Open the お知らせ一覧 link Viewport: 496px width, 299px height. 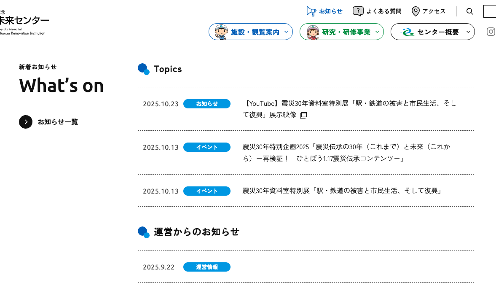(x=58, y=122)
